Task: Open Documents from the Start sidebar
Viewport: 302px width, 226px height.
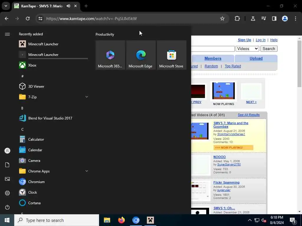Action: (7, 165)
